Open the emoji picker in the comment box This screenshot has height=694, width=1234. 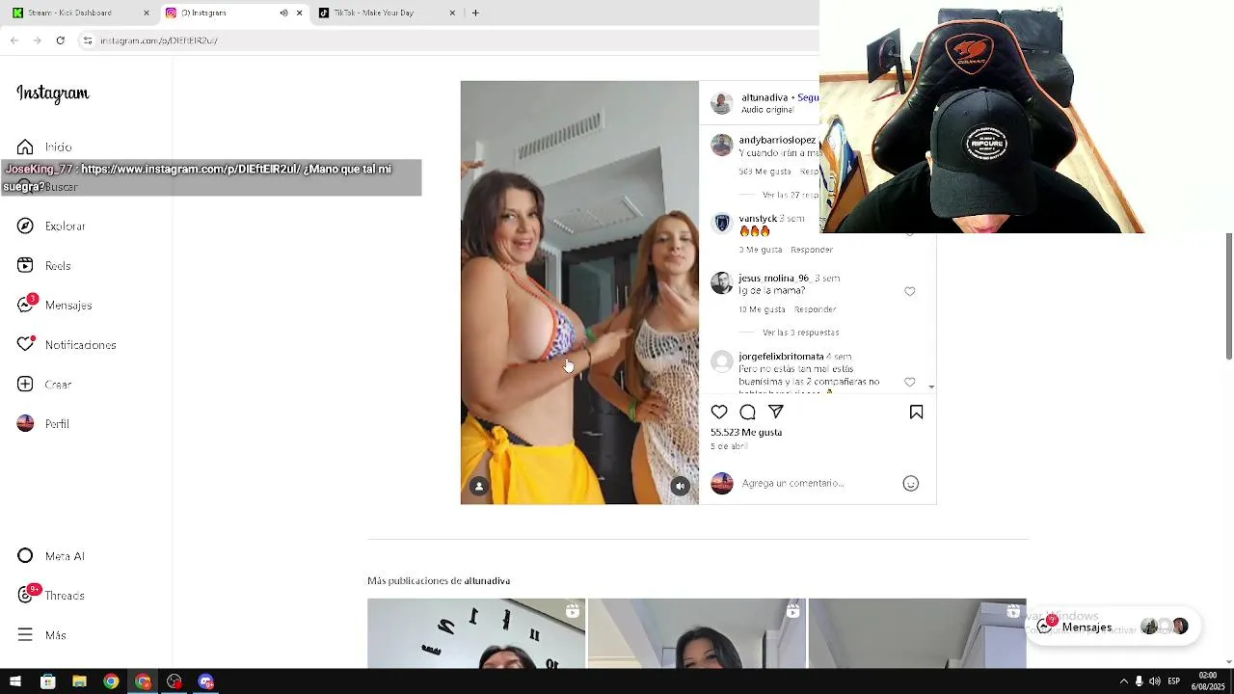click(910, 483)
